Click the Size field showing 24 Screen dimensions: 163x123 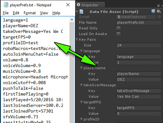139,45
